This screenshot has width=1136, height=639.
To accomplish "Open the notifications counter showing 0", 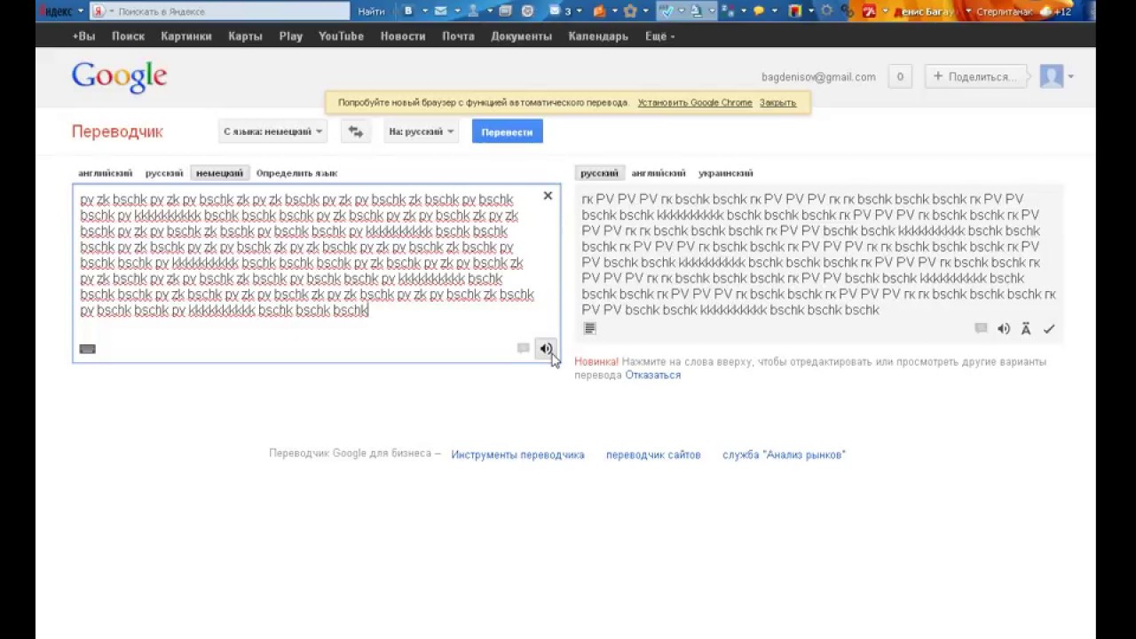I will click(900, 76).
